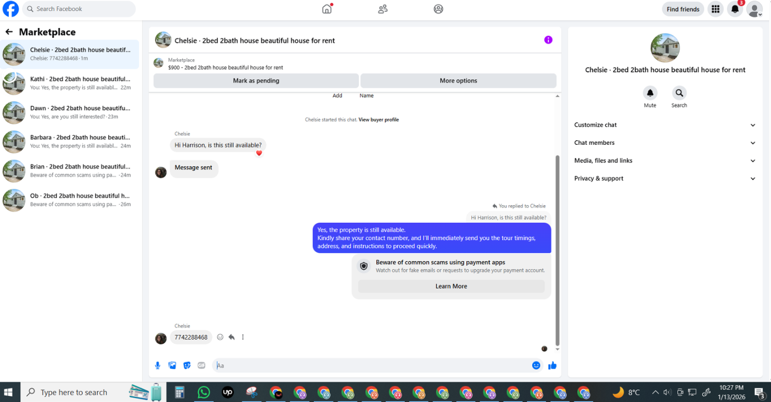
Task: Search in conversation magnifier icon
Action: [x=679, y=93]
